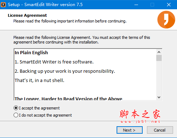Click the license scrollbar up arrow
This screenshot has height=138, width=177.
159,52
